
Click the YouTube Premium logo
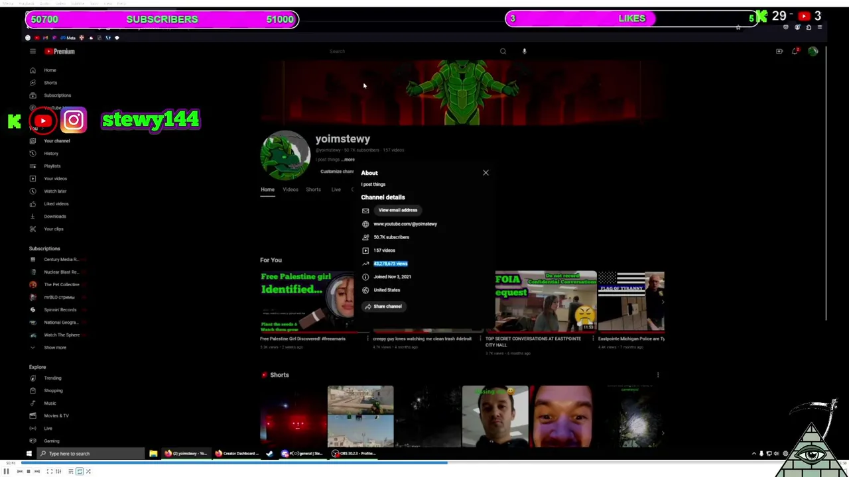pyautogui.click(x=60, y=51)
